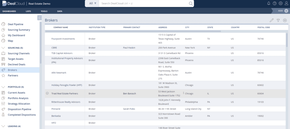The width and height of the screenshot is (290, 129).
Task: Click the horizontal table scrollbar
Action: click(133, 31)
